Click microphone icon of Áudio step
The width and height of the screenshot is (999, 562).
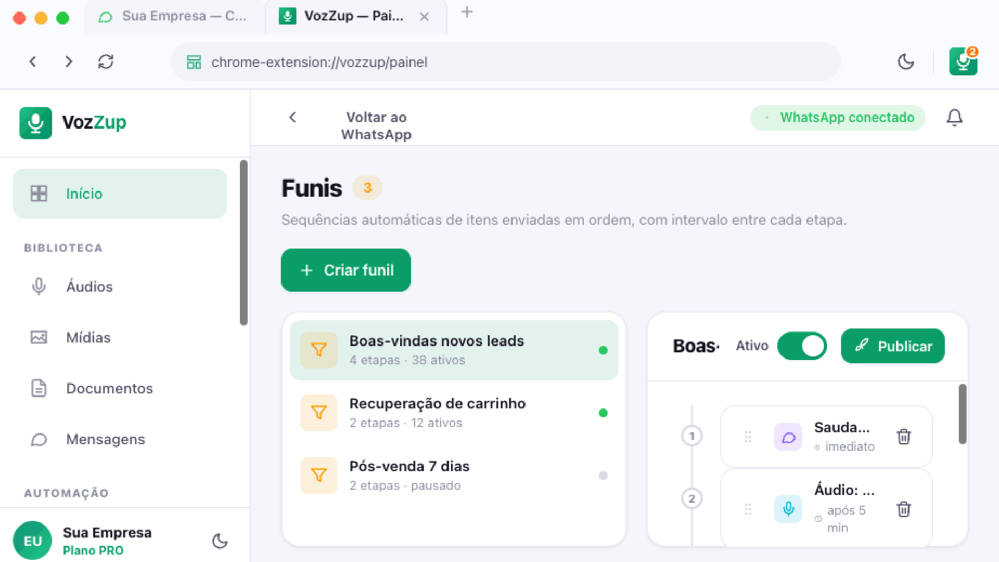click(x=788, y=509)
